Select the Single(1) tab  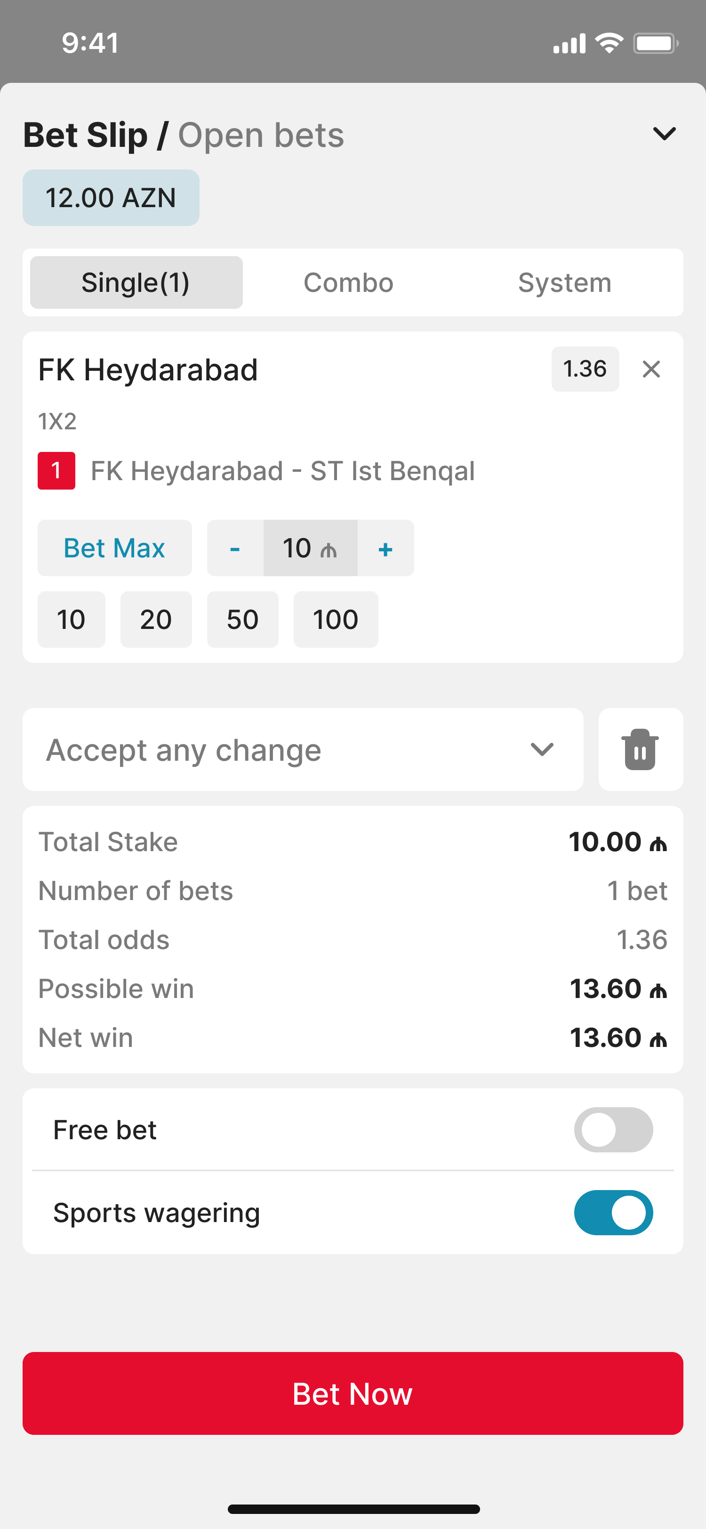(136, 282)
